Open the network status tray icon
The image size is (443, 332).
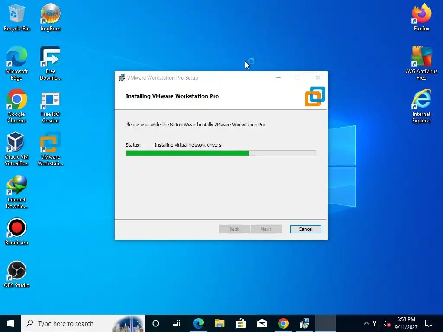(x=377, y=323)
